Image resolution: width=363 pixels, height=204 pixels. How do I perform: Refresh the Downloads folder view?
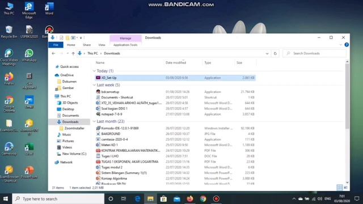[275, 53]
